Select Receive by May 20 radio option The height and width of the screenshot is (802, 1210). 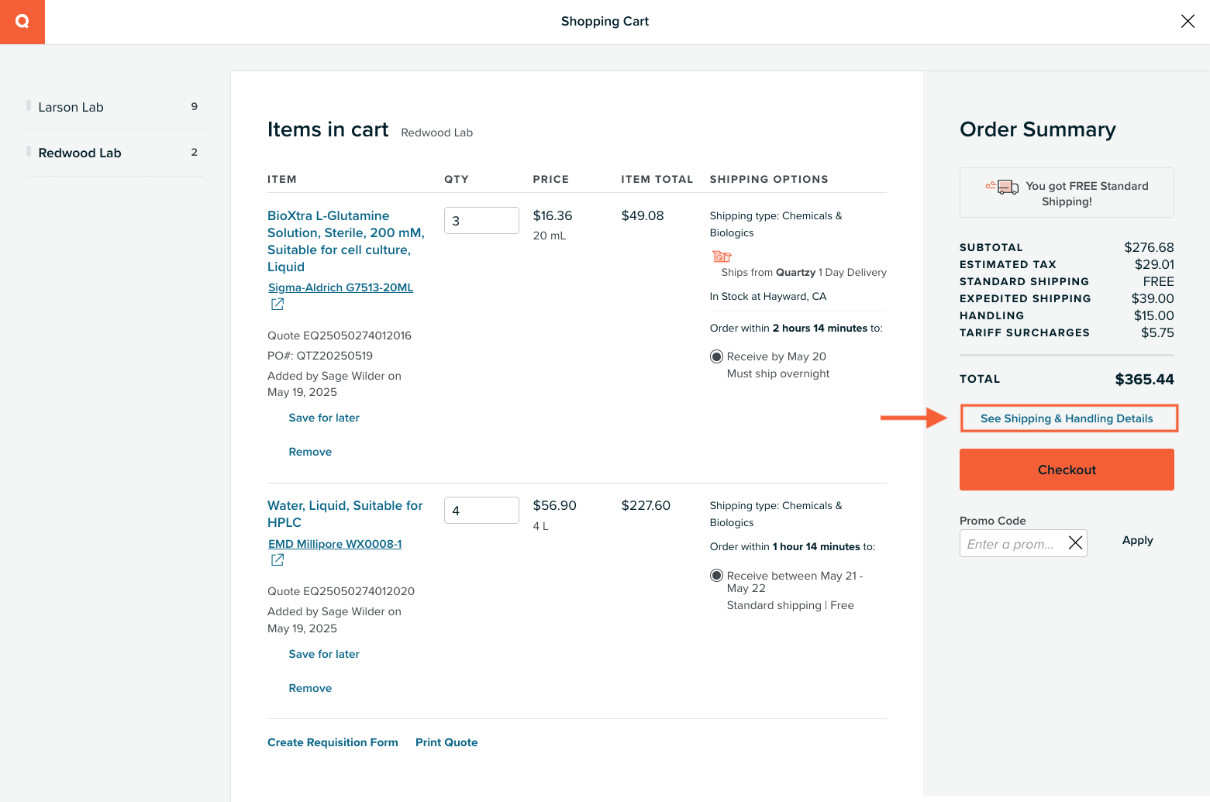[x=716, y=356]
